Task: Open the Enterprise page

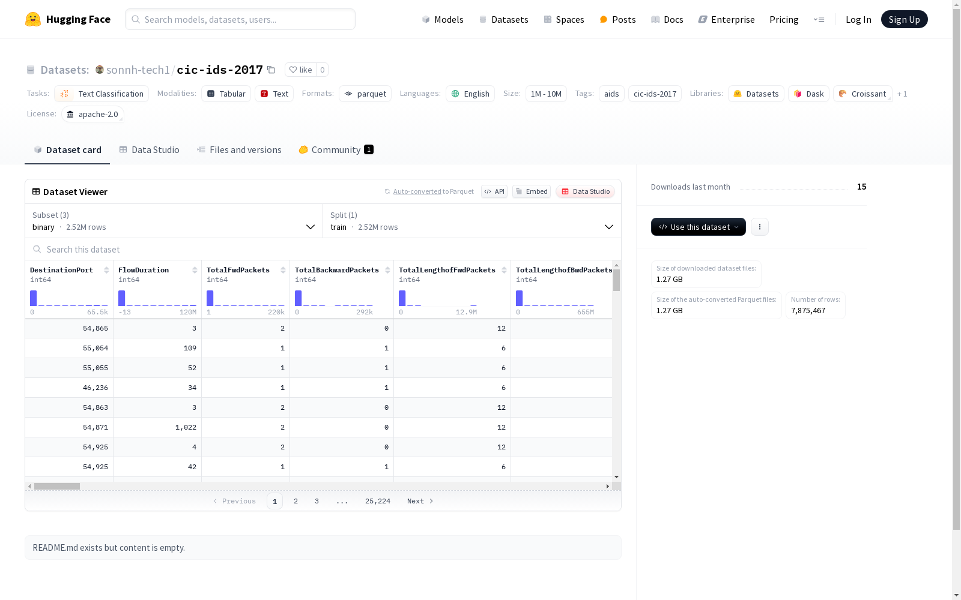Action: [726, 19]
